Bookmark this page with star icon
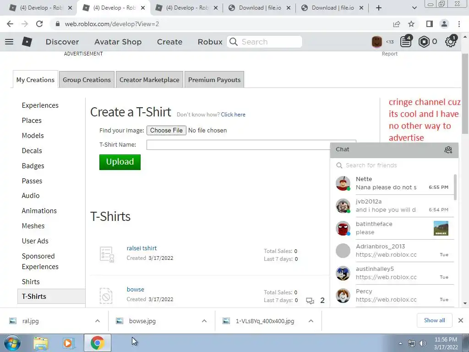469x352 pixels. click(x=412, y=24)
